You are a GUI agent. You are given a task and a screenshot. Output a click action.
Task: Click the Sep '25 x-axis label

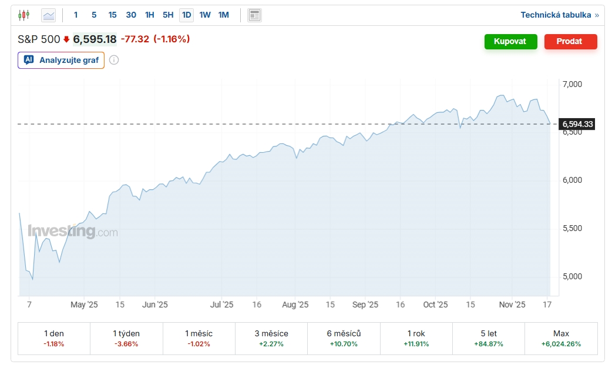(x=365, y=305)
